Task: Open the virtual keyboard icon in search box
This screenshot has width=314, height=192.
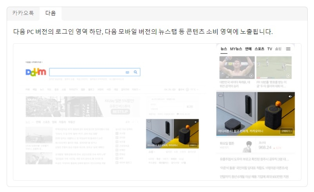Action: point(127,72)
